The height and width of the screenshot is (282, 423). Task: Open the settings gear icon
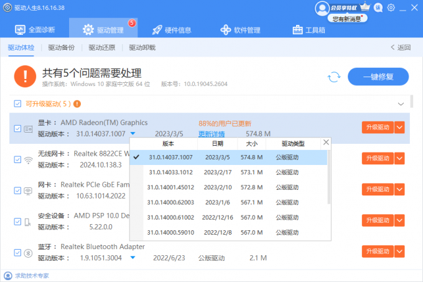tap(391, 7)
